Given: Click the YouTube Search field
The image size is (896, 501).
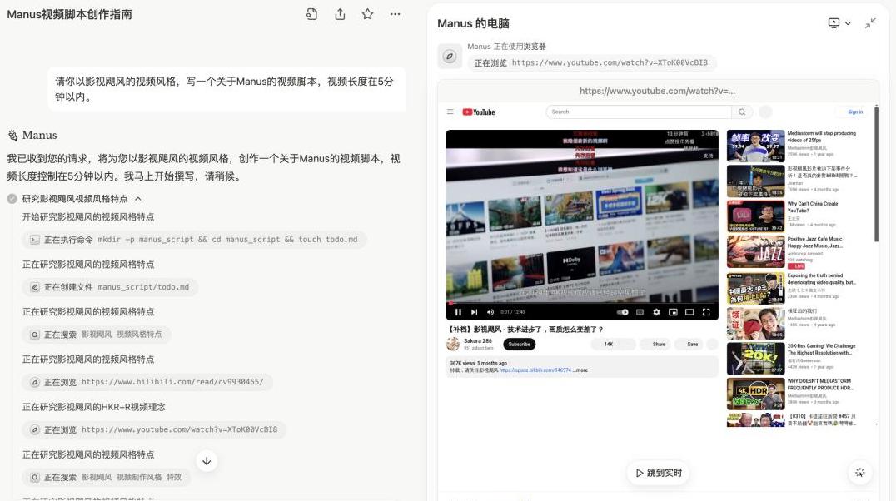Looking at the screenshot, I should coord(639,112).
